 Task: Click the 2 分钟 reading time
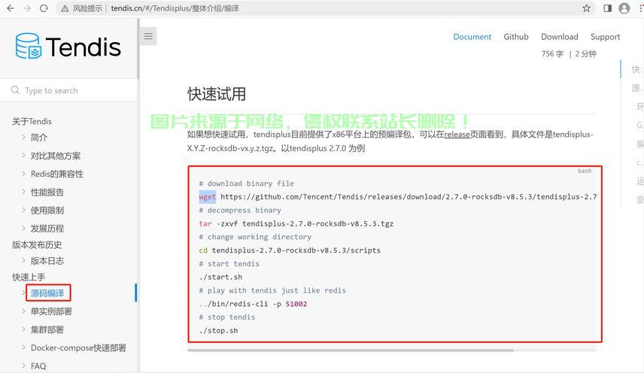pos(585,54)
